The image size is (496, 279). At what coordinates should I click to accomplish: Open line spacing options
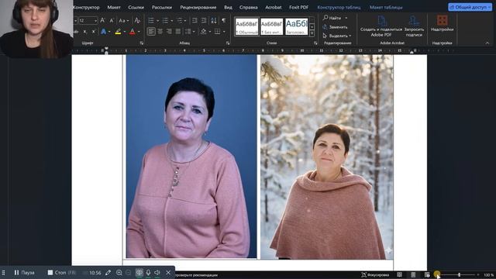tap(188, 32)
